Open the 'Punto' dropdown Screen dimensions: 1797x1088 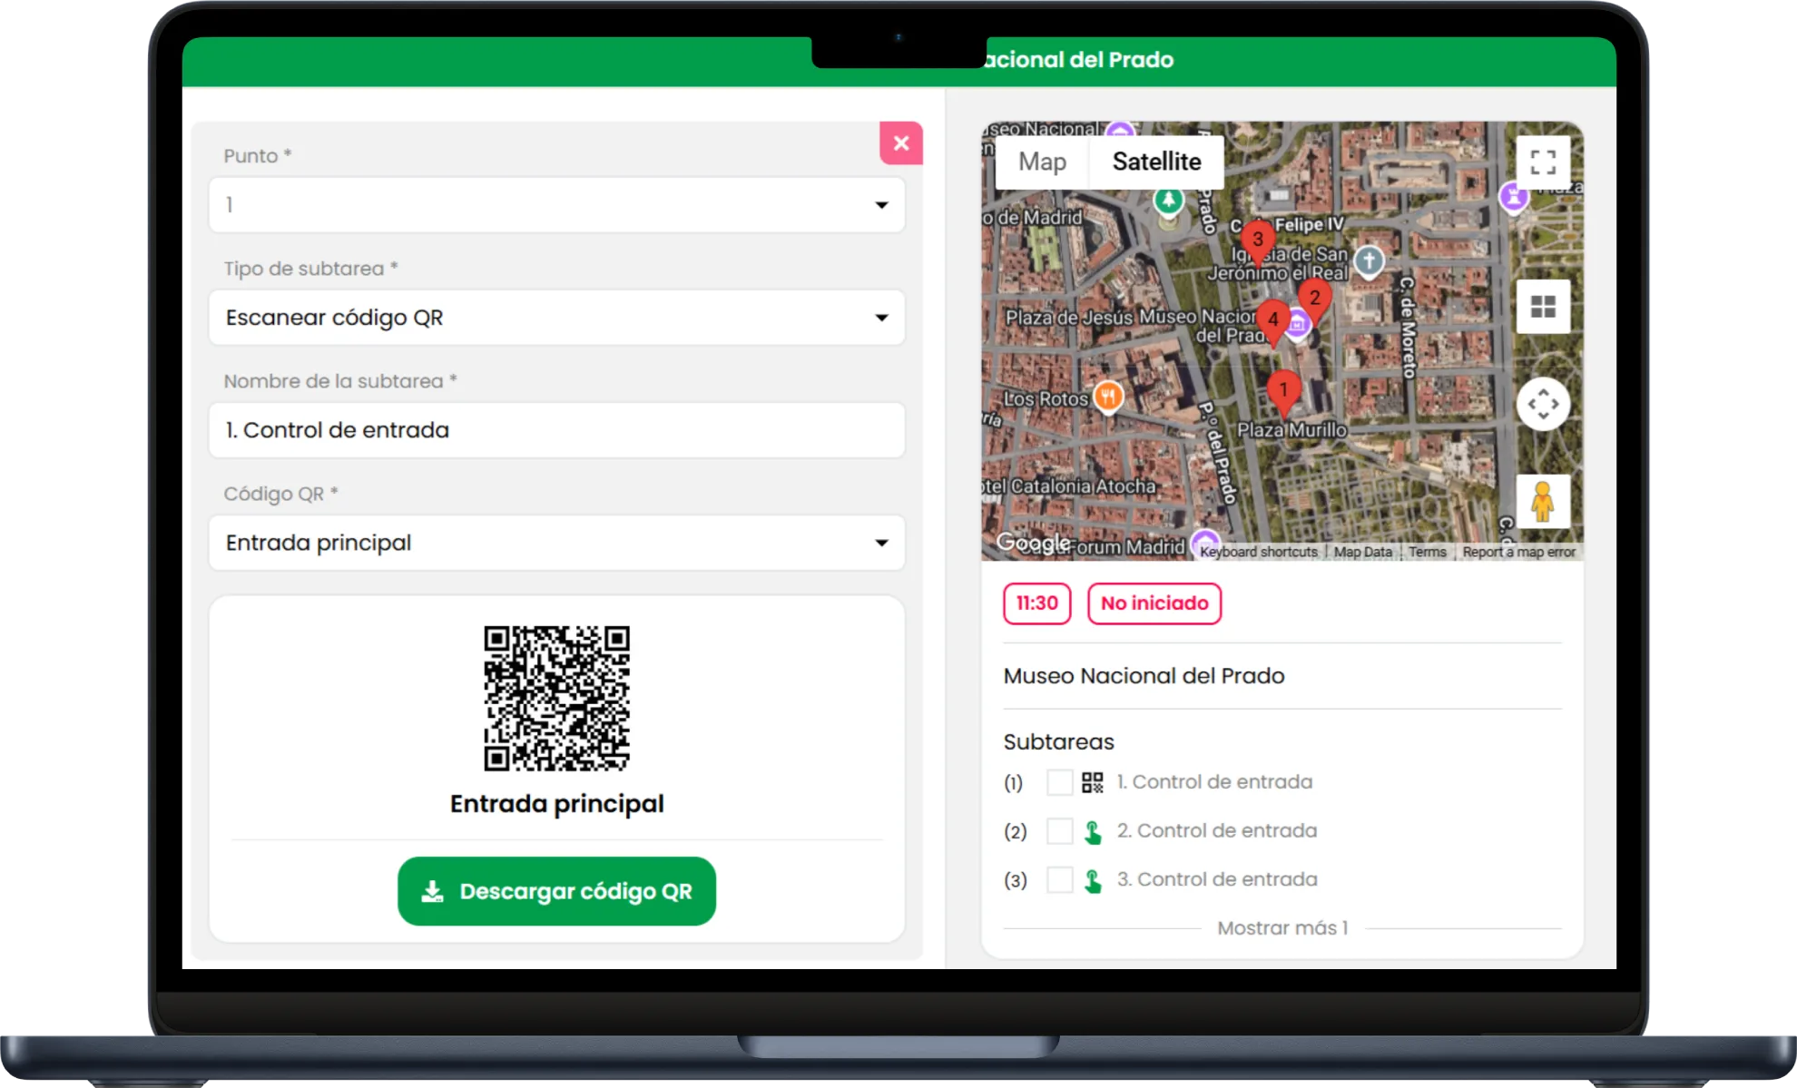pyautogui.click(x=556, y=204)
